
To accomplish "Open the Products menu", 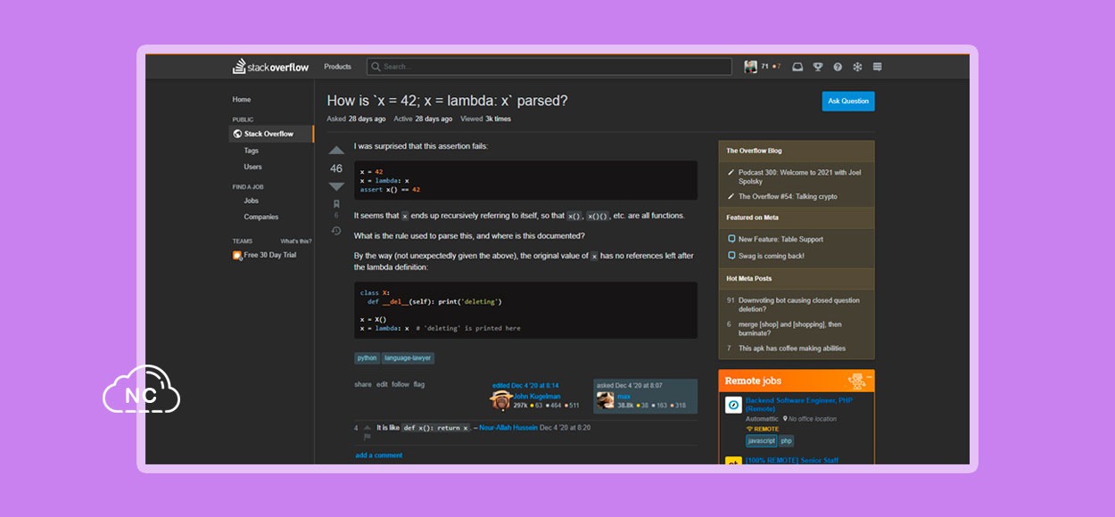I will click(x=337, y=67).
